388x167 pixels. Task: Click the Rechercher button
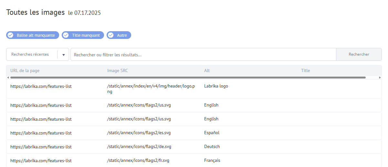click(x=359, y=54)
